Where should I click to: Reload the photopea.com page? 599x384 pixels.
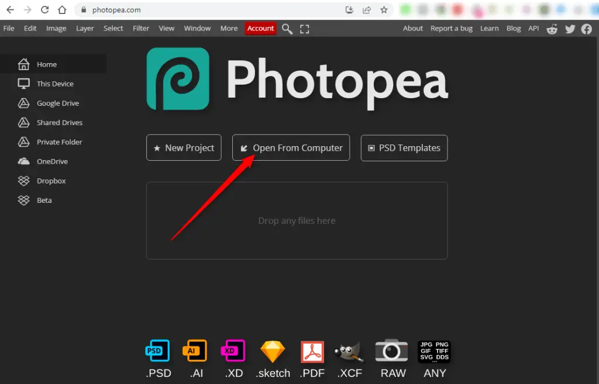point(44,10)
